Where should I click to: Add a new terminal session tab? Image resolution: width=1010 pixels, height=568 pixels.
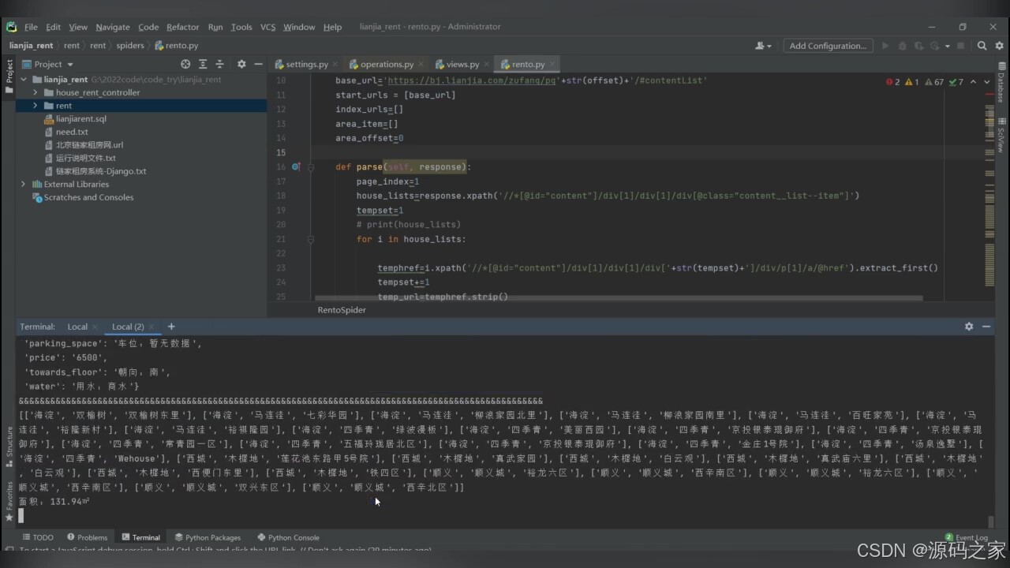(171, 327)
